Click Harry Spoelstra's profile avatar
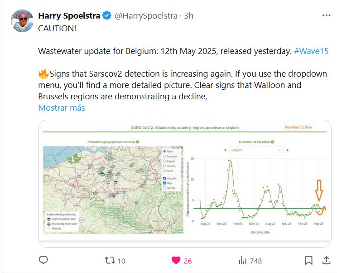The width and height of the screenshot is (337, 273). click(22, 21)
